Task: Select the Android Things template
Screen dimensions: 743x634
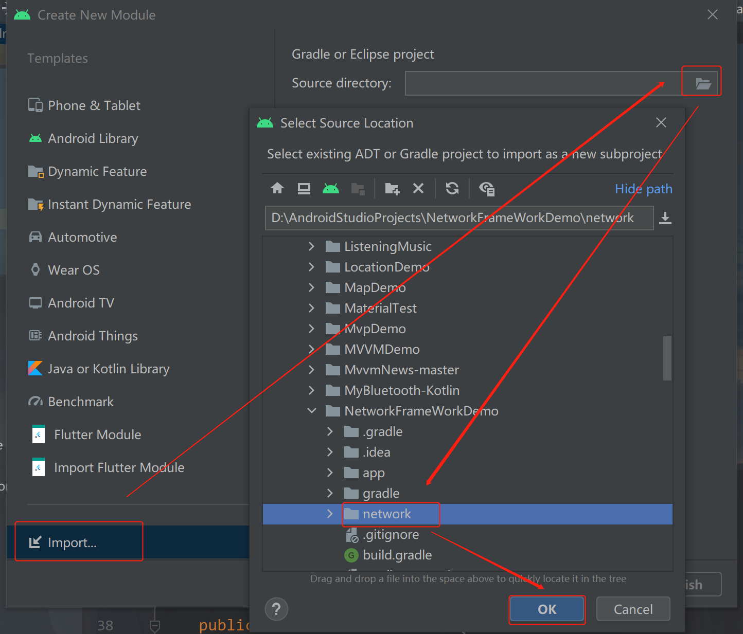Action: (x=83, y=336)
